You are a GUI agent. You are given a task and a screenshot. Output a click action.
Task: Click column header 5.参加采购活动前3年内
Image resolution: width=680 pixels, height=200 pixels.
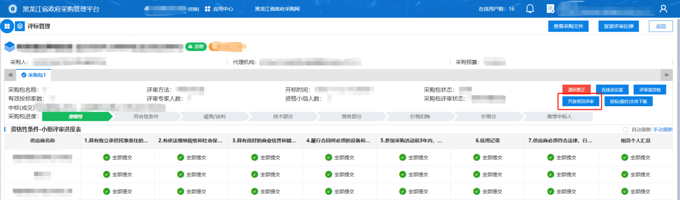coord(414,140)
